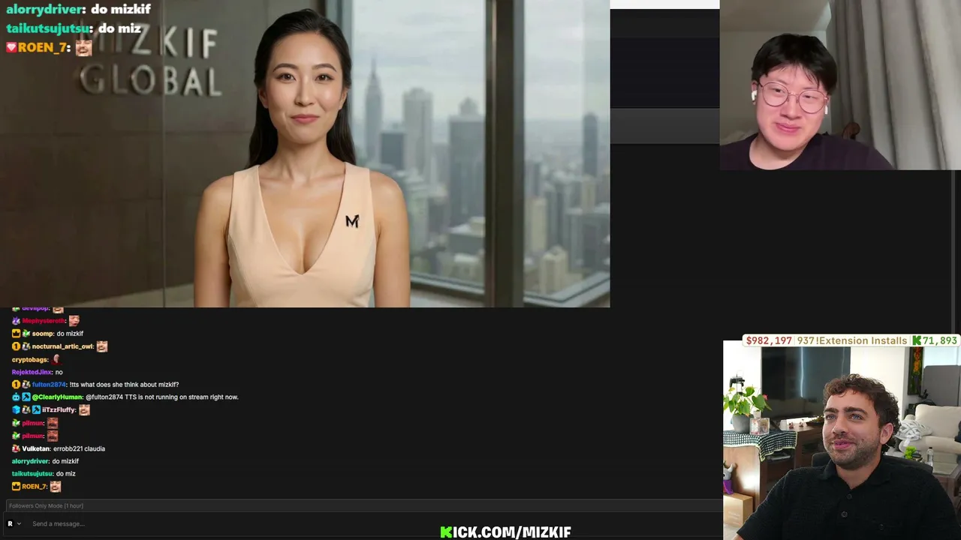
Task: Click the iiTzzFluffy username in chat
Action: point(59,410)
